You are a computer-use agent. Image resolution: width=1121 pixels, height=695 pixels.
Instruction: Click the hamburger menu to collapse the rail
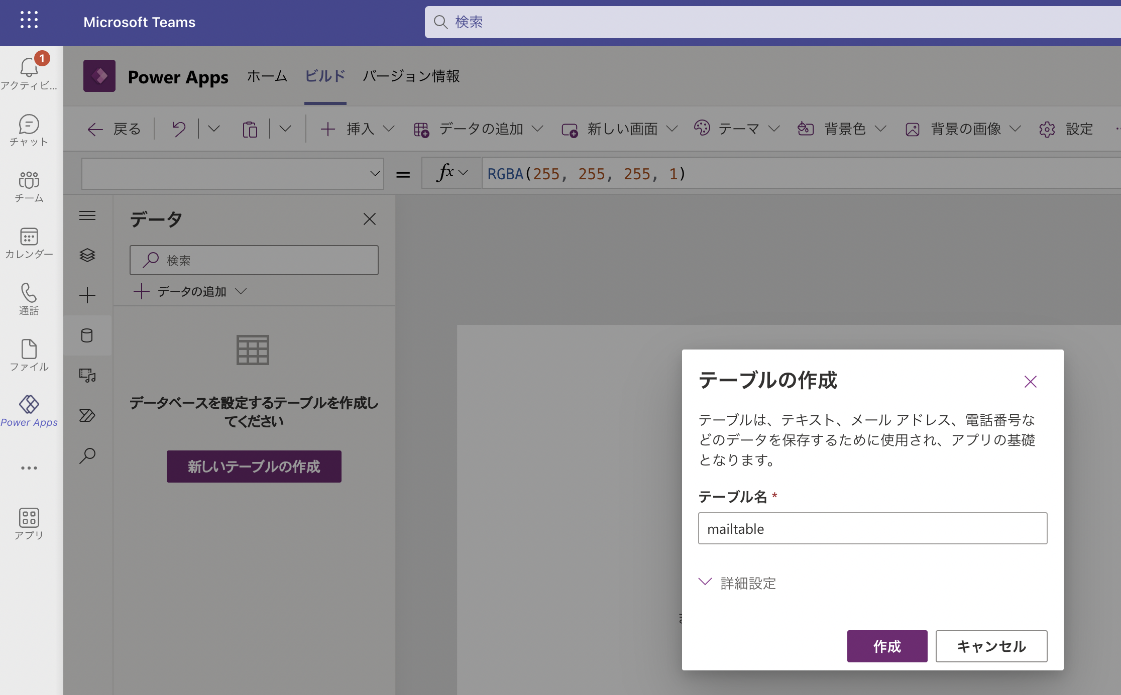point(87,215)
